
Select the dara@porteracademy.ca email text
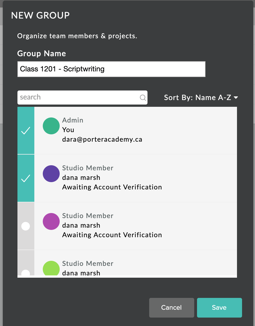pos(102,139)
